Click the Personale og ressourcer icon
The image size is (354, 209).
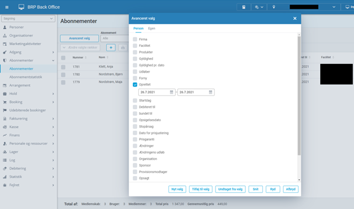[x=5, y=143]
